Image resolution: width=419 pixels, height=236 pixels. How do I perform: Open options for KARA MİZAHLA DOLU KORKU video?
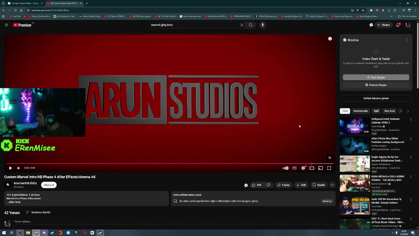411,177
